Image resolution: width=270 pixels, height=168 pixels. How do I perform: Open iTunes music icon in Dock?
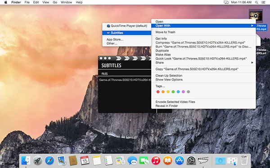(156, 161)
